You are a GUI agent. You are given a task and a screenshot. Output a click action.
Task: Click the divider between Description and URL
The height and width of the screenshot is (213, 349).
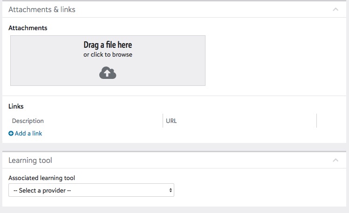click(x=163, y=121)
